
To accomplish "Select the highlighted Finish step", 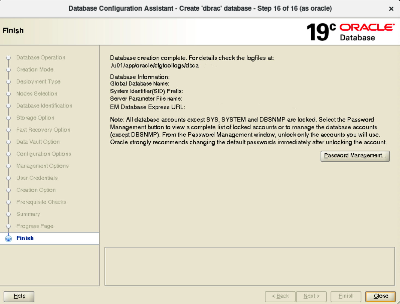I will tap(25, 238).
